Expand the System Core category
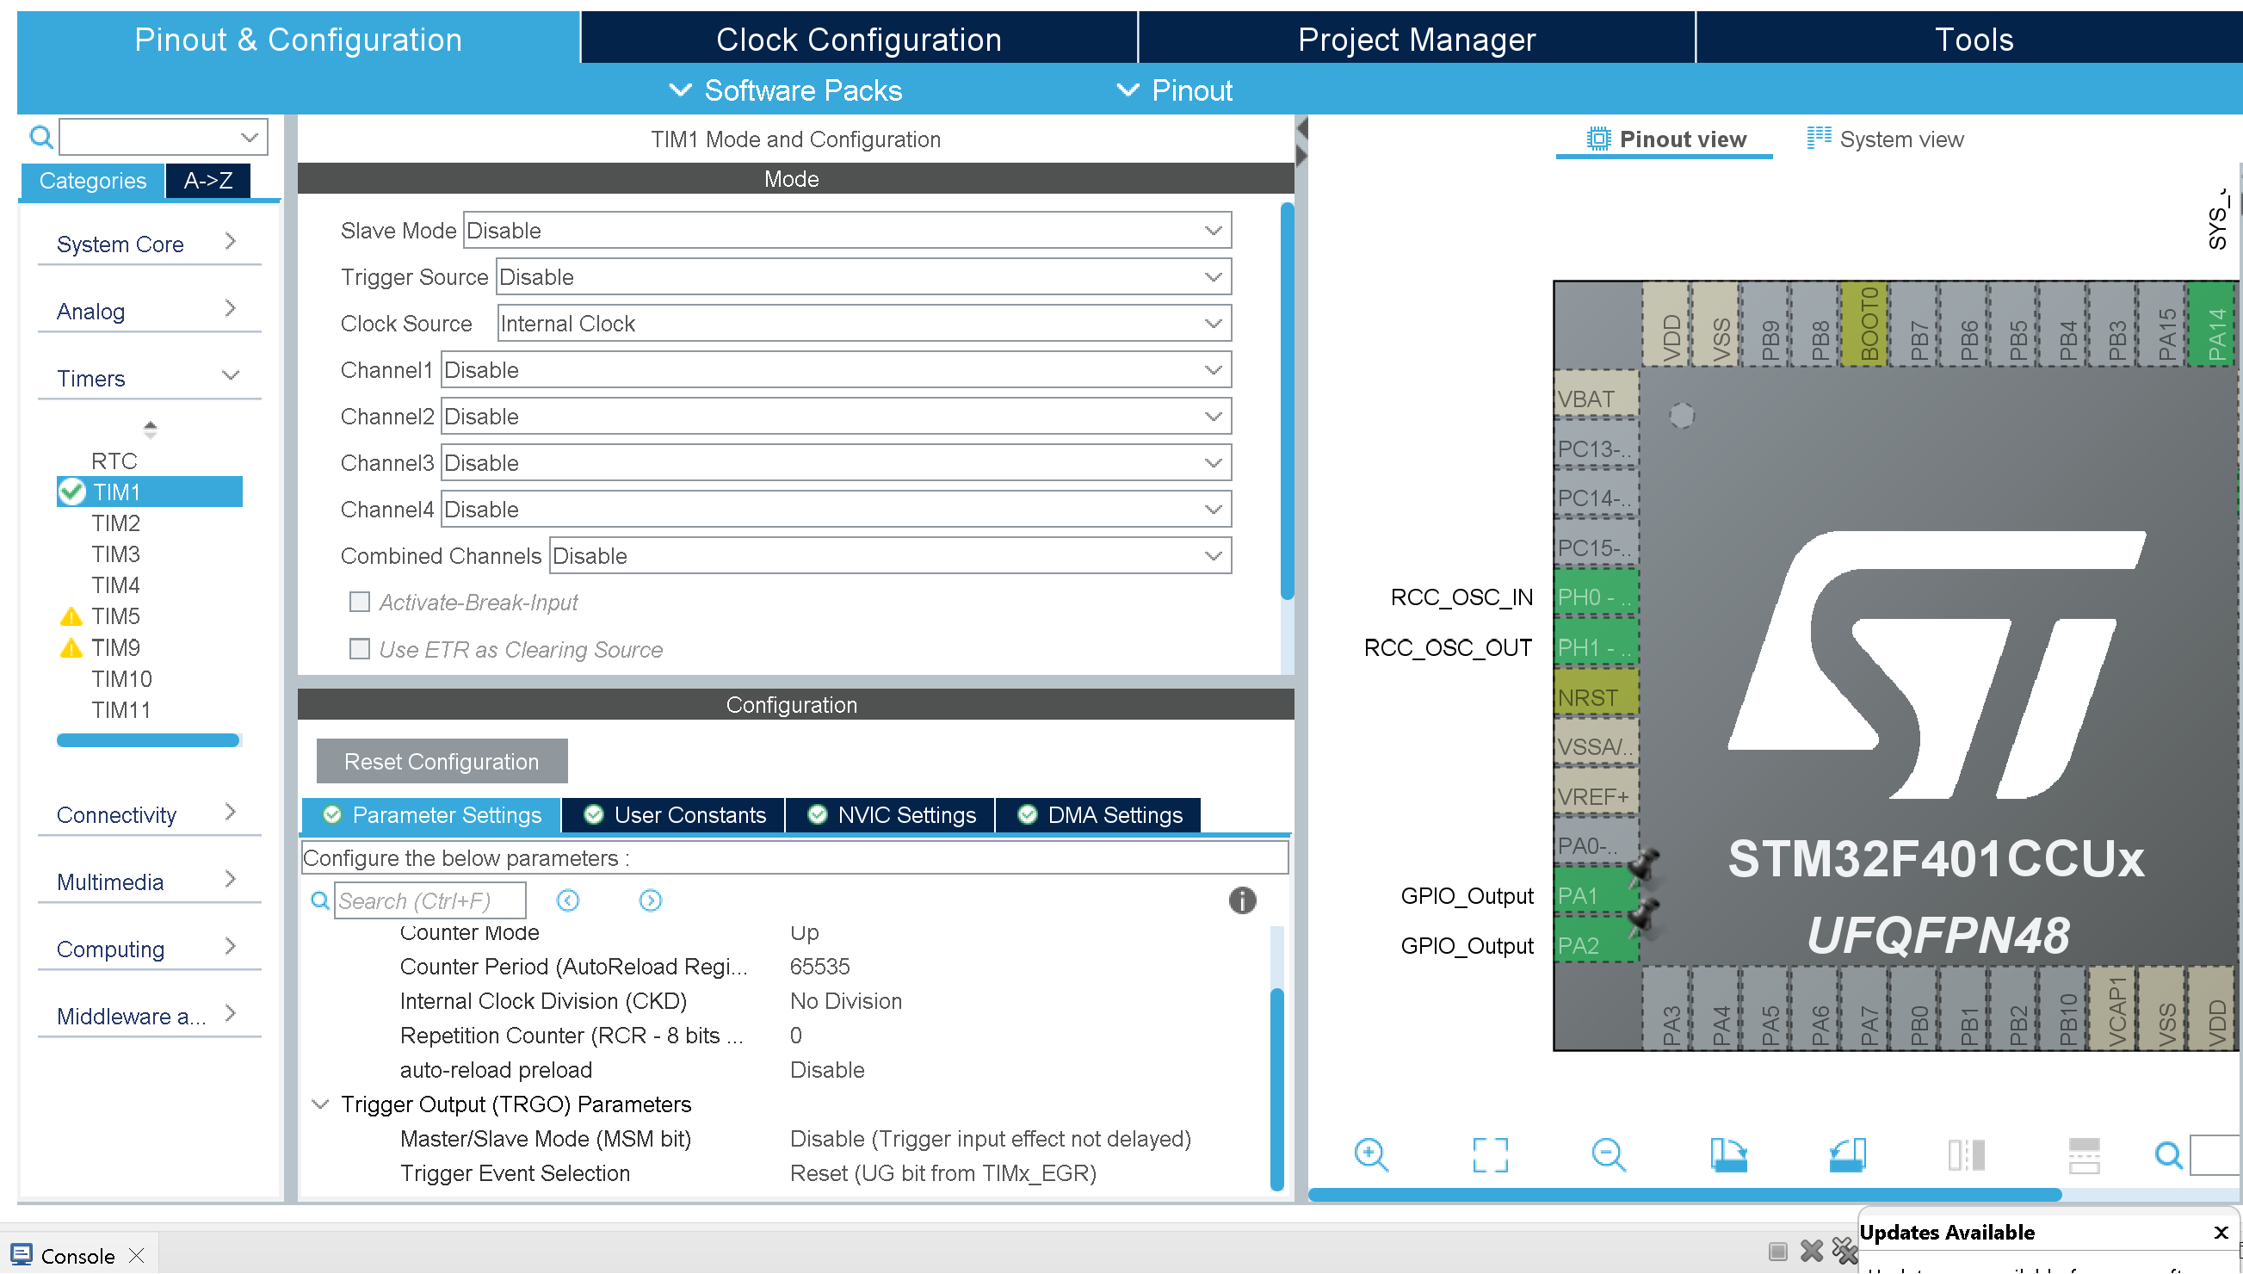Viewport: 2243px width, 1274px height. point(149,244)
